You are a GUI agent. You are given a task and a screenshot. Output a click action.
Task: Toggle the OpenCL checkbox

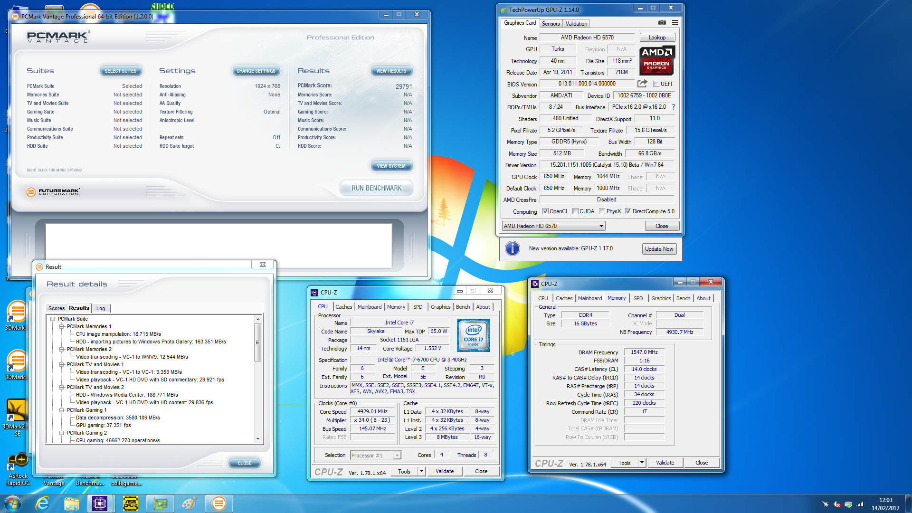click(x=545, y=211)
